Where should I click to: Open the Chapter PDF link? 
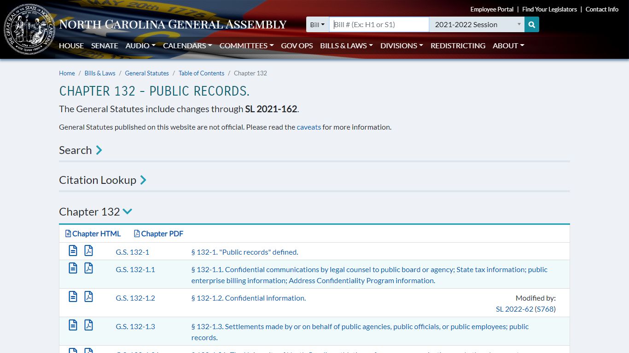click(x=158, y=233)
